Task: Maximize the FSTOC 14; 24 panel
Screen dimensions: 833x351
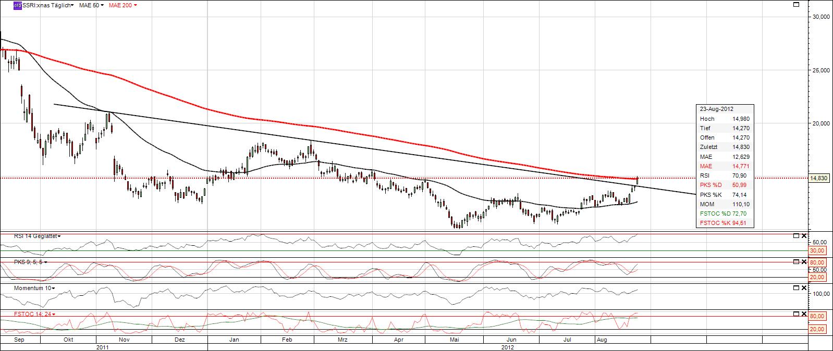Action: point(796,314)
